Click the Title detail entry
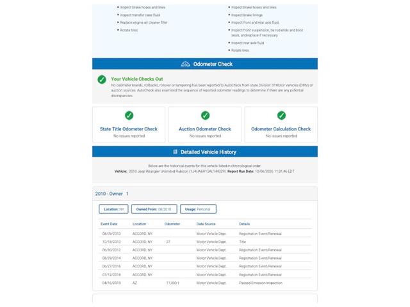The height and width of the screenshot is (307, 410). 242,242
